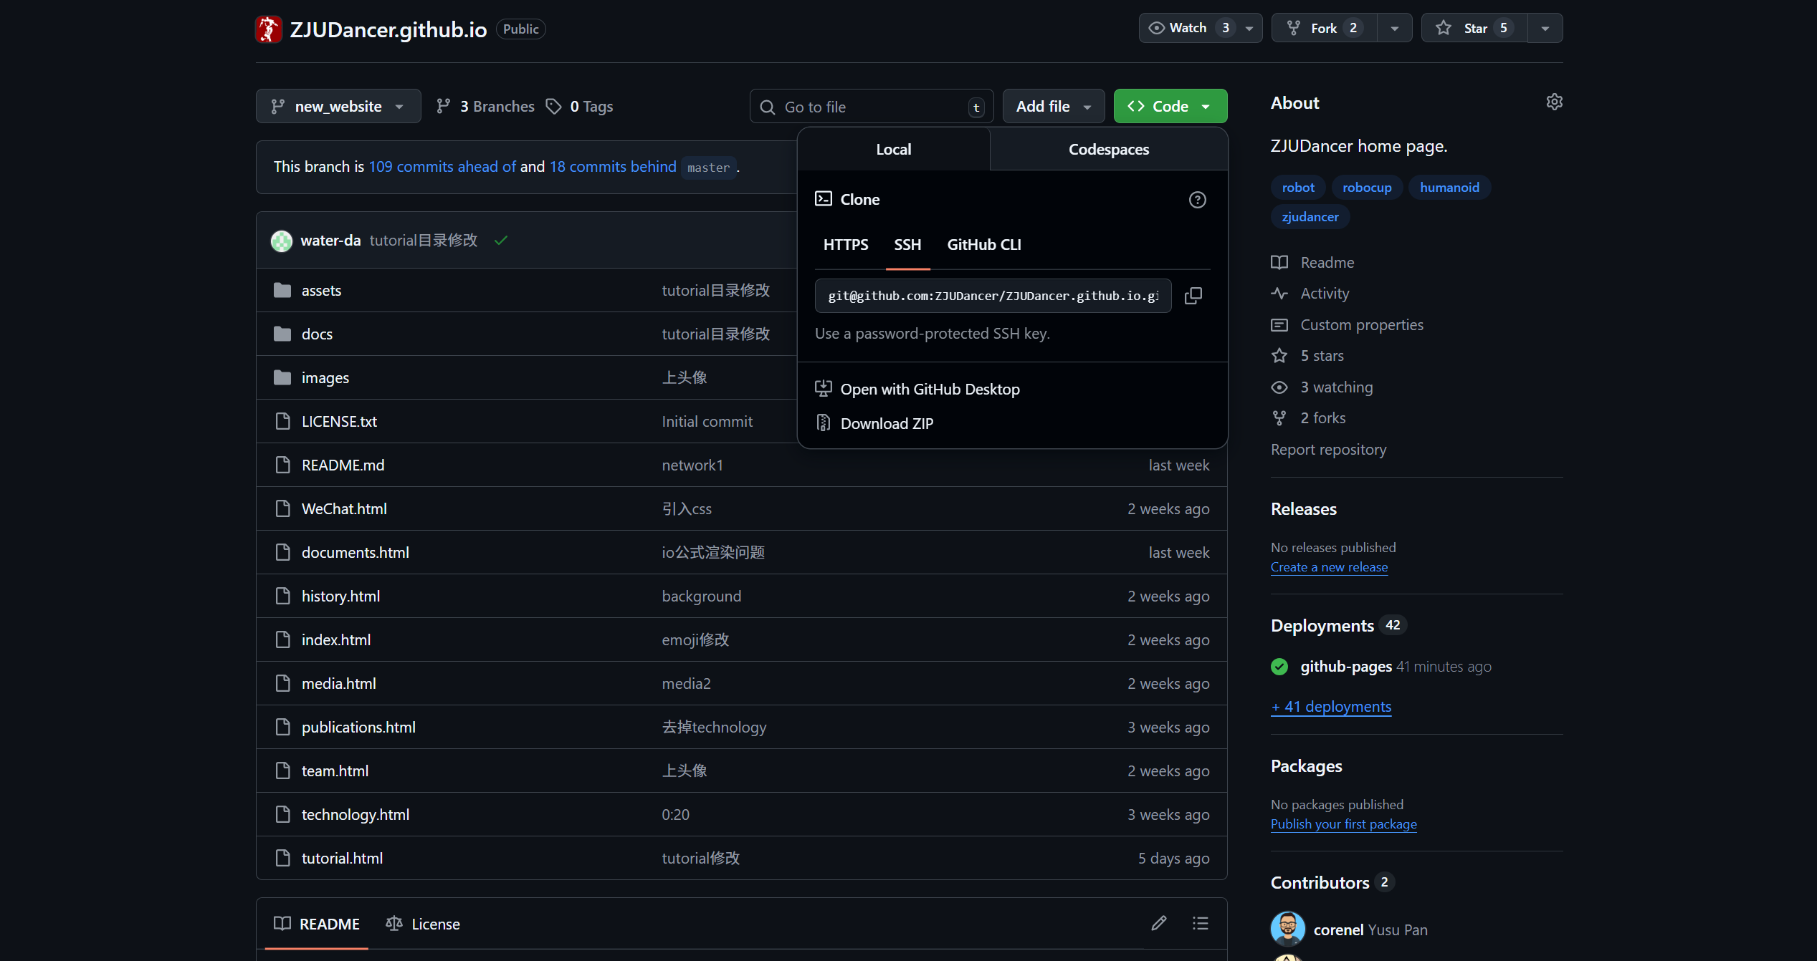1817x961 pixels.
Task: Focus the Go to file search field
Action: tap(872, 107)
